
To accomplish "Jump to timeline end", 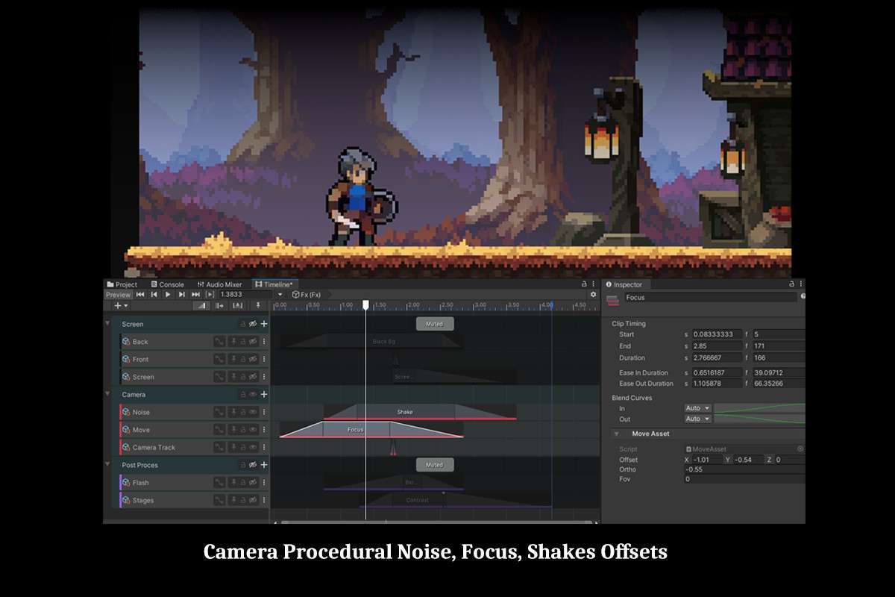I will [x=195, y=295].
